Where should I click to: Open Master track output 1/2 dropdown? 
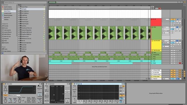[x=166, y=79]
